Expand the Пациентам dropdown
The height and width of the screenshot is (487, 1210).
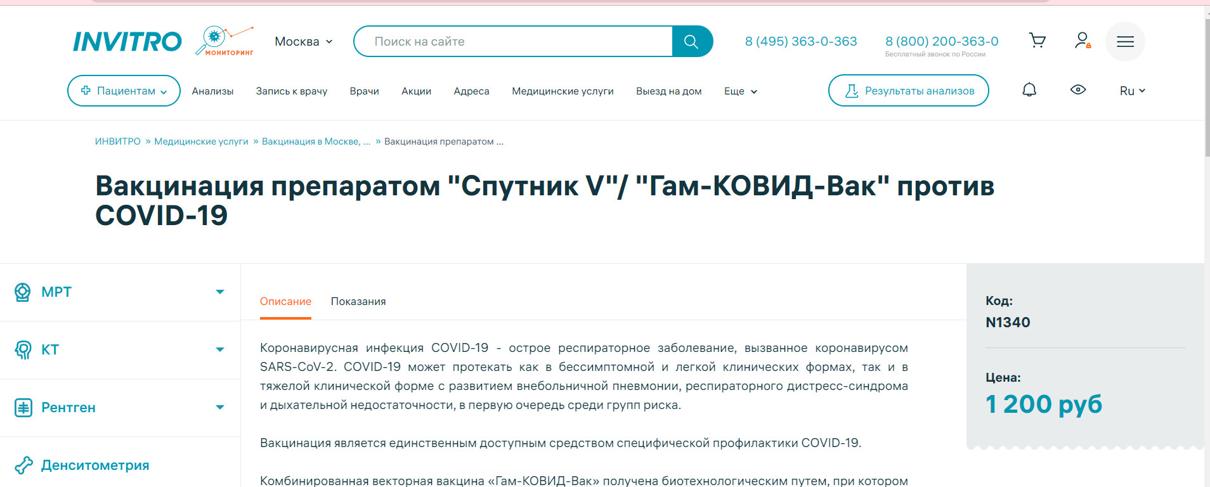124,91
